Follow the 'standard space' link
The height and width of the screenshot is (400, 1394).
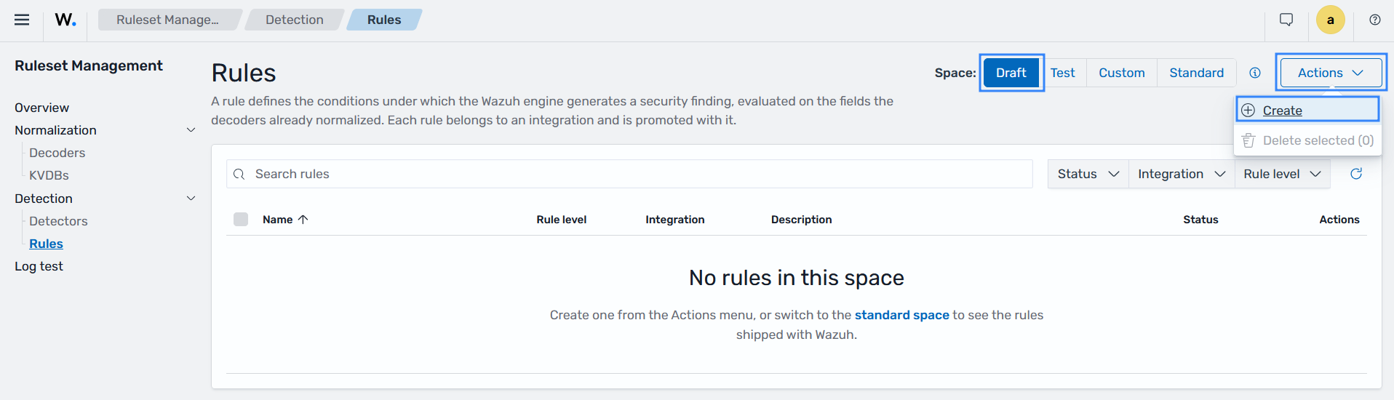901,315
